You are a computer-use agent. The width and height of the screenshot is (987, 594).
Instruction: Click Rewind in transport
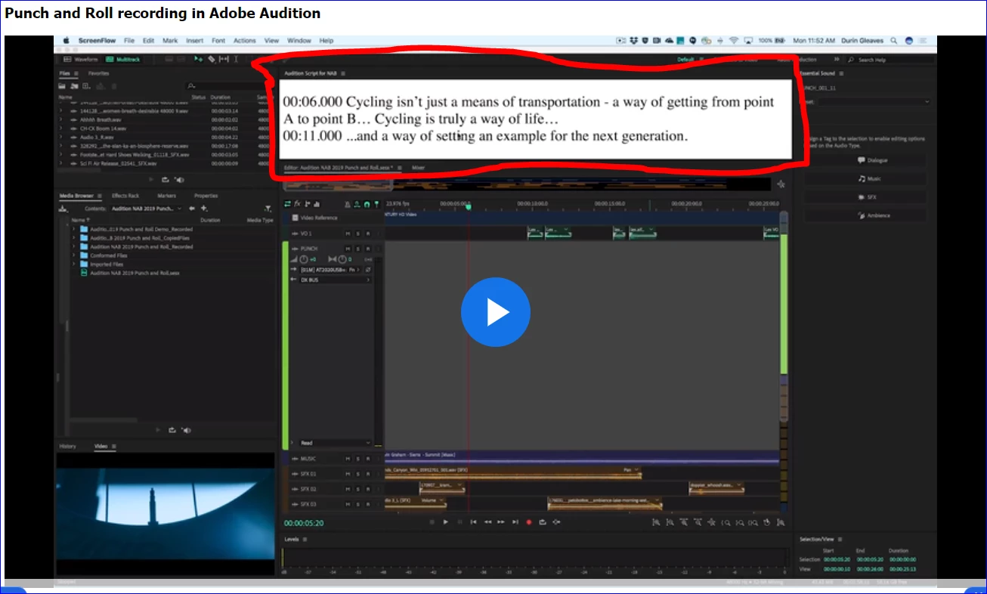click(x=488, y=521)
